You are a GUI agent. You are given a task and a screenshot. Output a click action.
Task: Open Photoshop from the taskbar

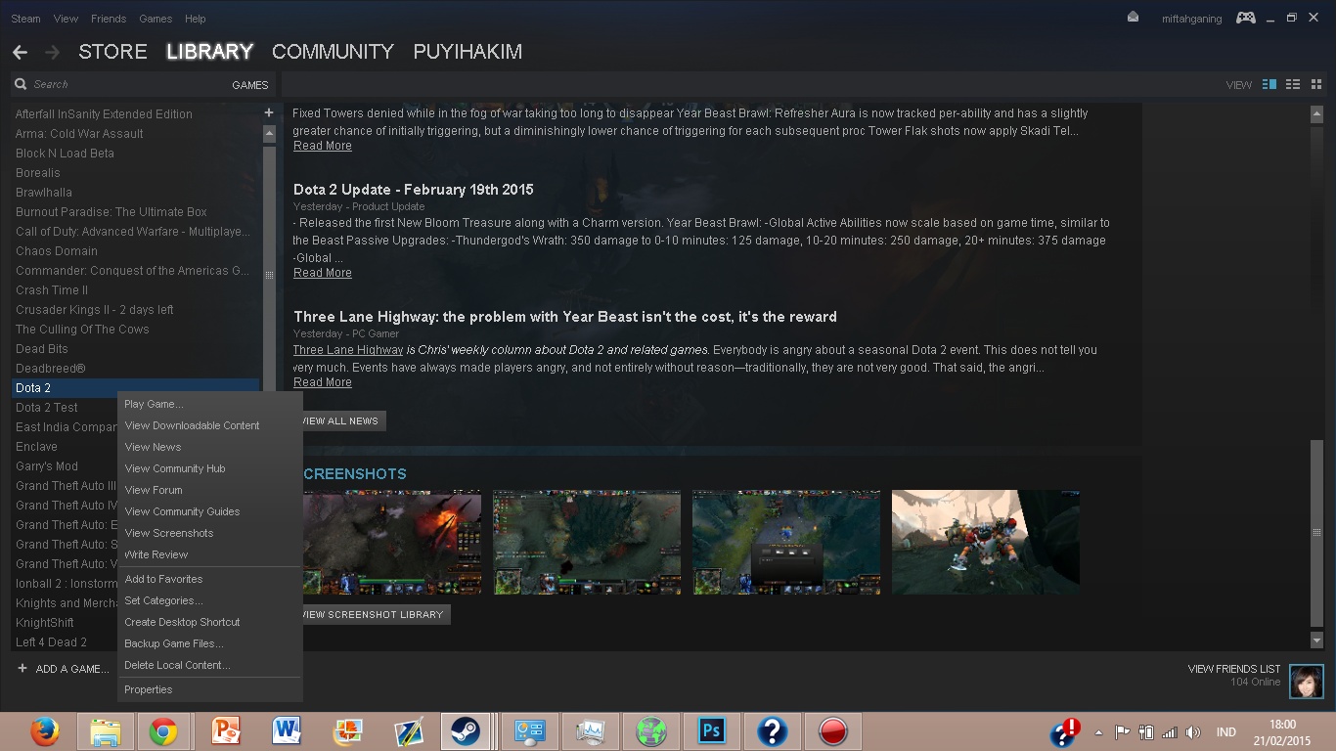coord(711,731)
